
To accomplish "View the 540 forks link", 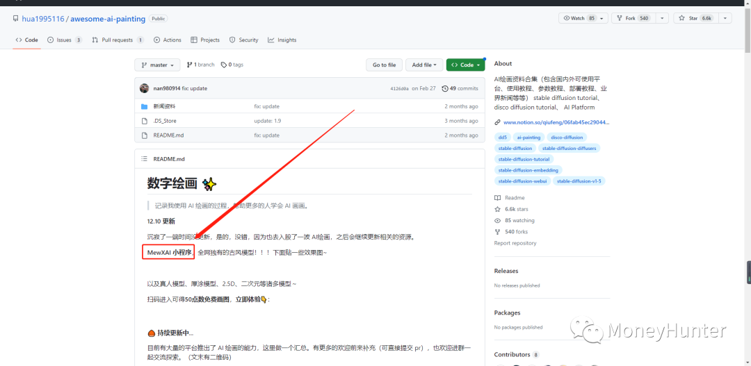I will click(x=511, y=232).
